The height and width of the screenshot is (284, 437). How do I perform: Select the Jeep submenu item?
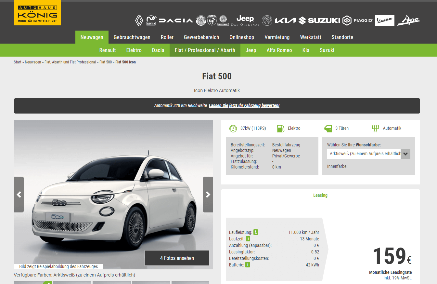251,50
